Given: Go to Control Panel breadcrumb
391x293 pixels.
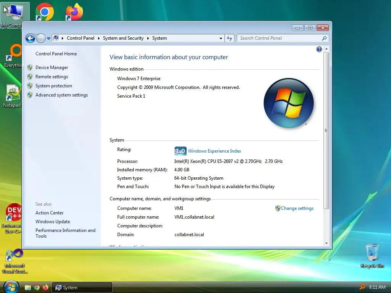Looking at the screenshot, I should [x=81, y=38].
